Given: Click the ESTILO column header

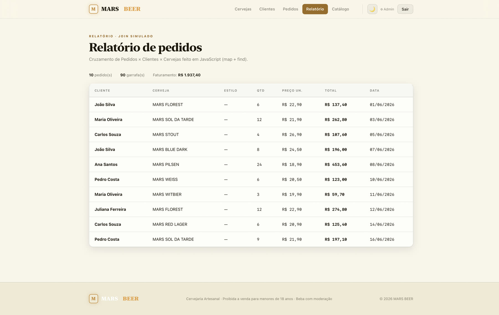Looking at the screenshot, I should tap(231, 91).
